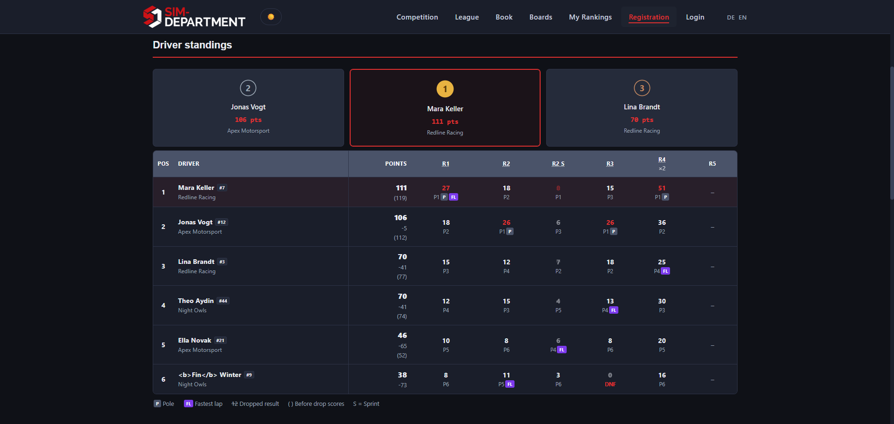Select Mara Keller's first-place podium card
Image resolution: width=894 pixels, height=424 pixels.
click(445, 108)
